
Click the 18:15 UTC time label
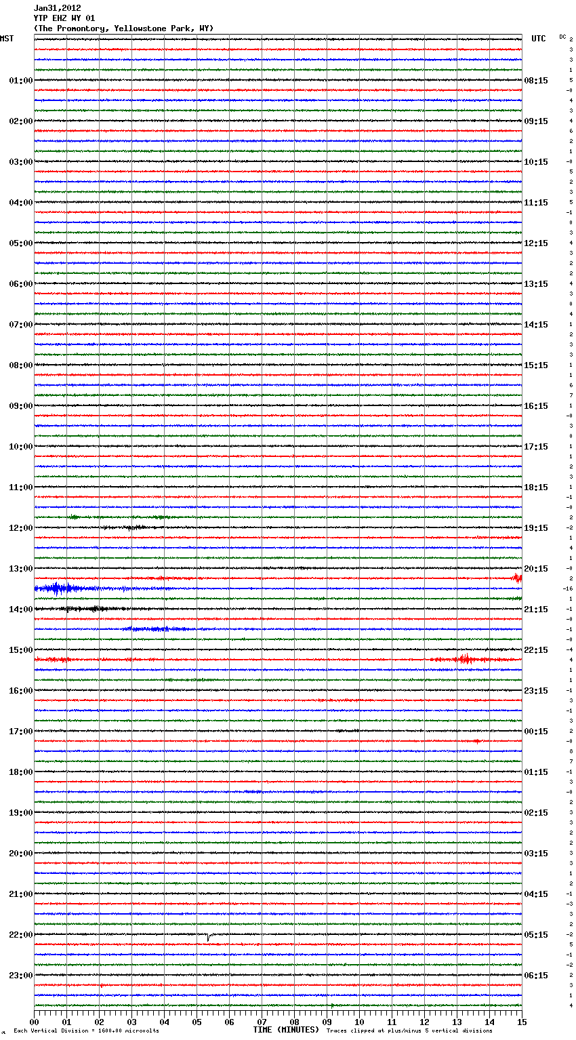click(536, 487)
